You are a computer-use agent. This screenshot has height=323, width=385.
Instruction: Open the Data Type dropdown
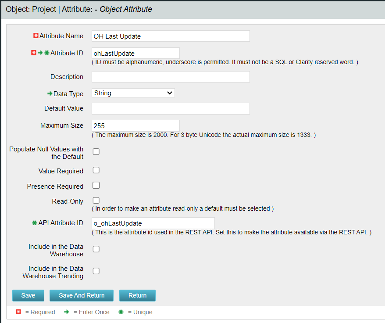point(133,93)
